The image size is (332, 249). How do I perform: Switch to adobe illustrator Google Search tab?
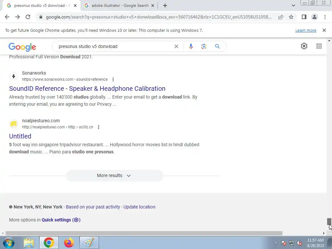(120, 6)
